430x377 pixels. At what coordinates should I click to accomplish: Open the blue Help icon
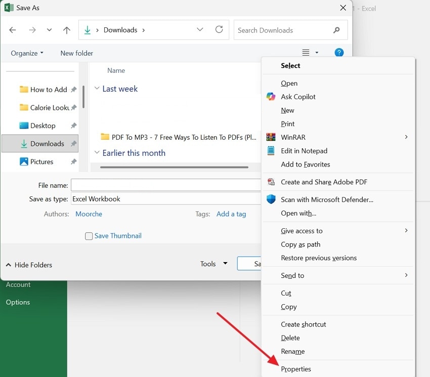point(339,53)
